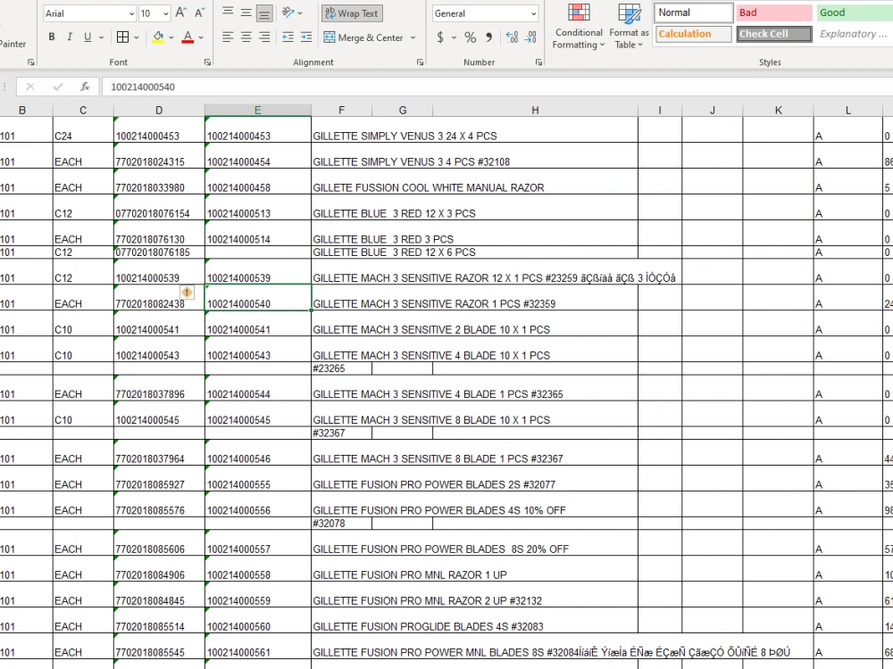This screenshot has width=893, height=669.
Task: Select cell 07702018076154
Action: point(159,207)
